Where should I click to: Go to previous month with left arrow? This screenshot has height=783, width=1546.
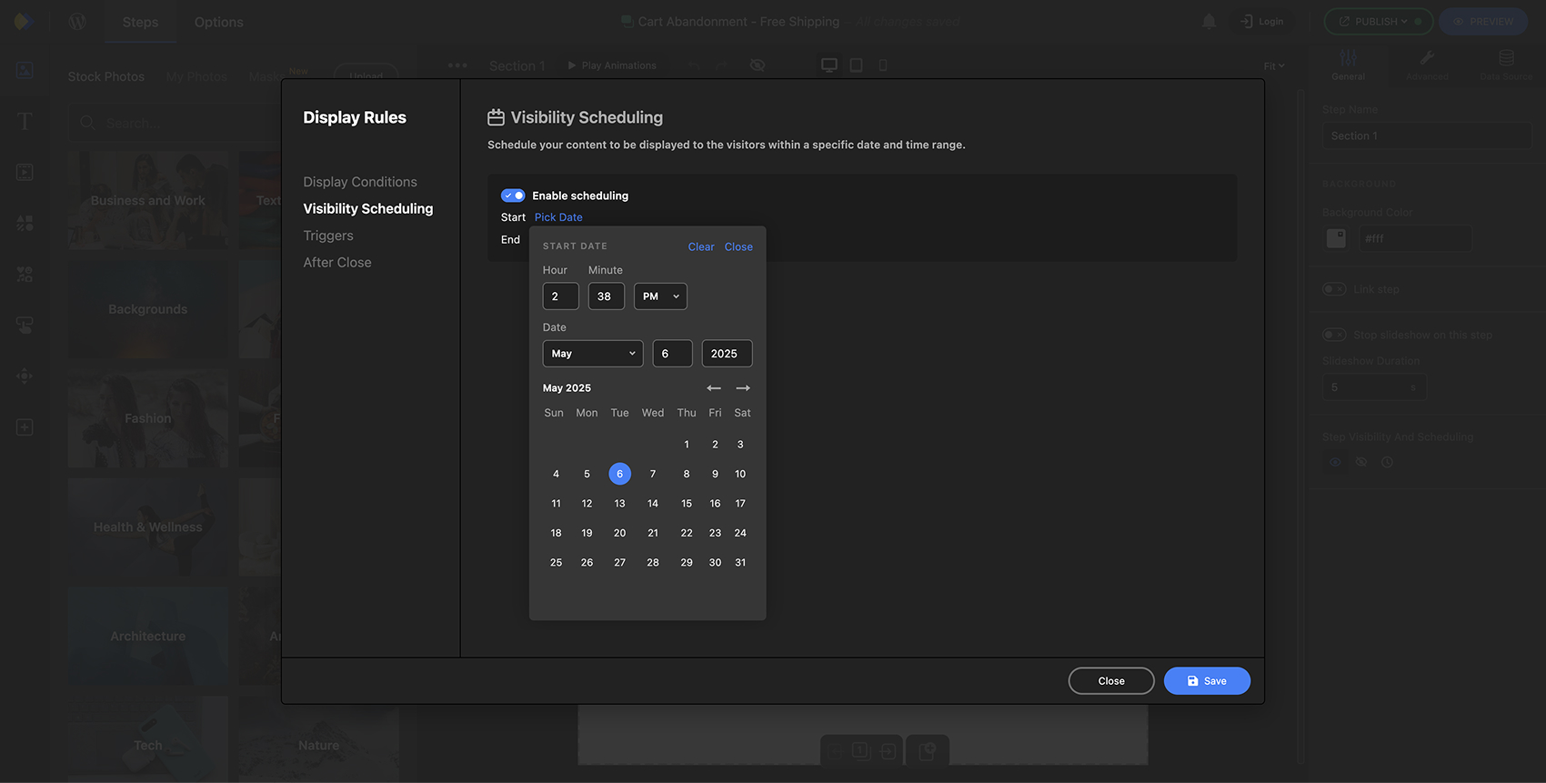(x=714, y=388)
